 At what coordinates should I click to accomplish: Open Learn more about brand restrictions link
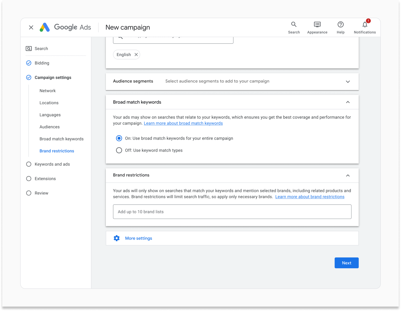click(310, 197)
